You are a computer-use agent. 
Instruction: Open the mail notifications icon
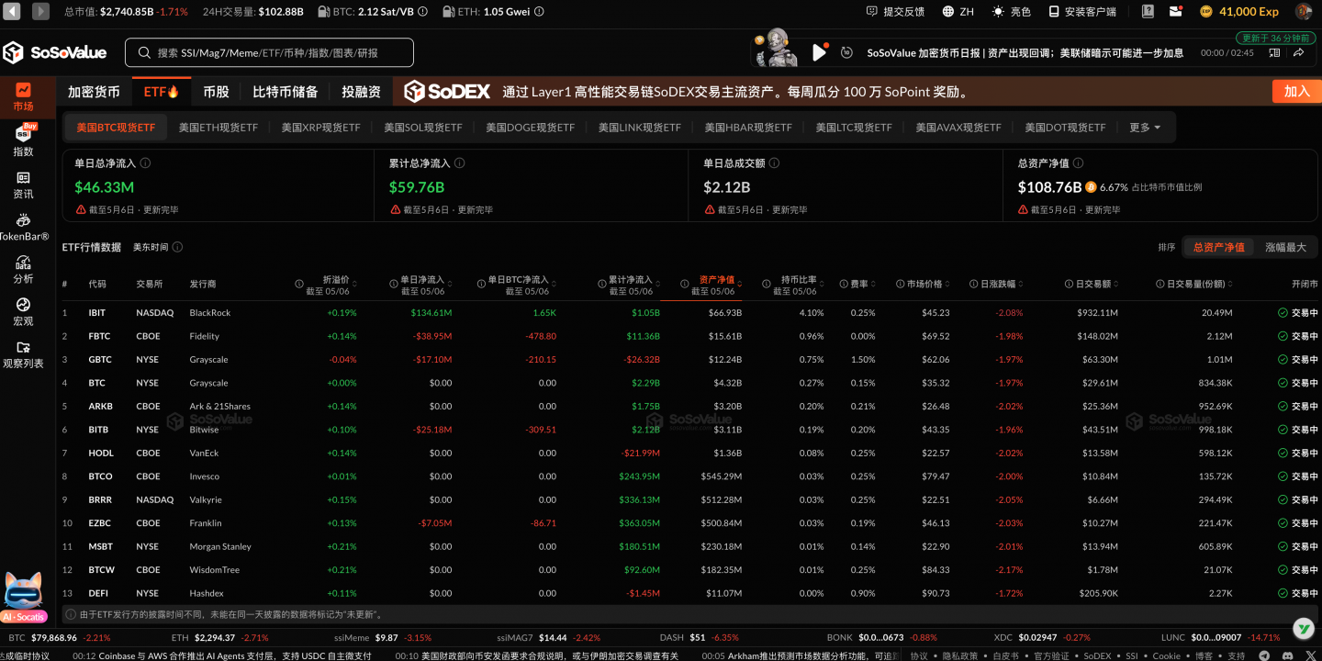click(x=1176, y=12)
